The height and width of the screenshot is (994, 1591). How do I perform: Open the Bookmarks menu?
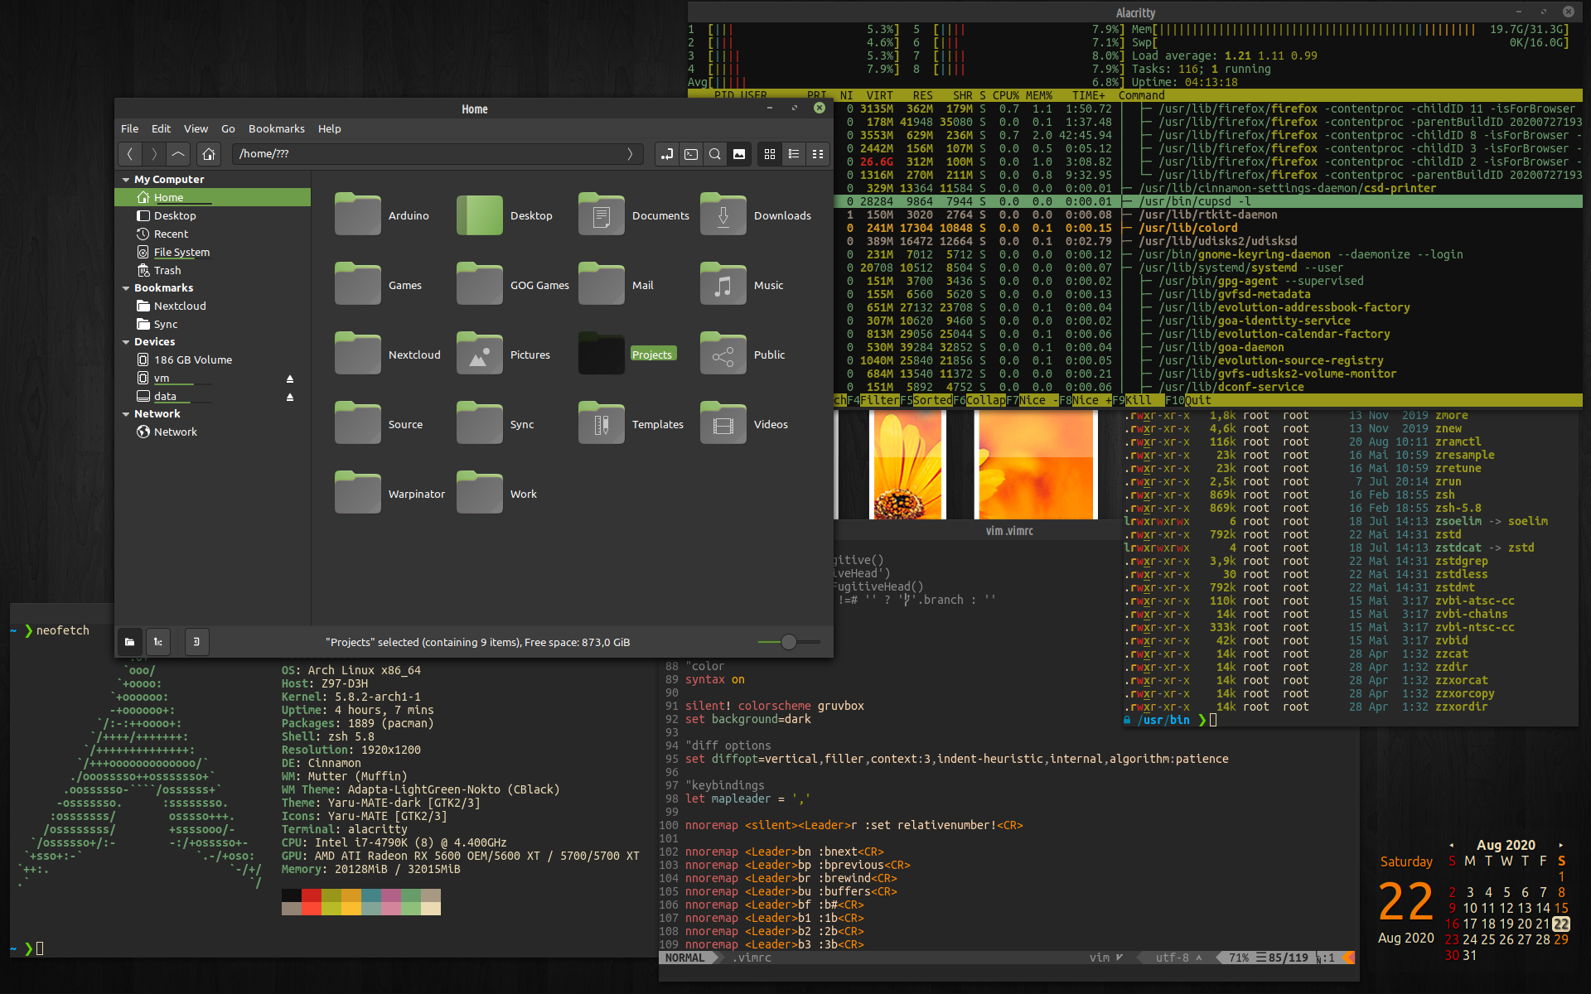[276, 128]
